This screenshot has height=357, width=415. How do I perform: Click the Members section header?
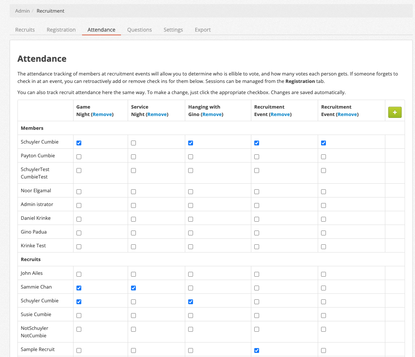click(32, 128)
